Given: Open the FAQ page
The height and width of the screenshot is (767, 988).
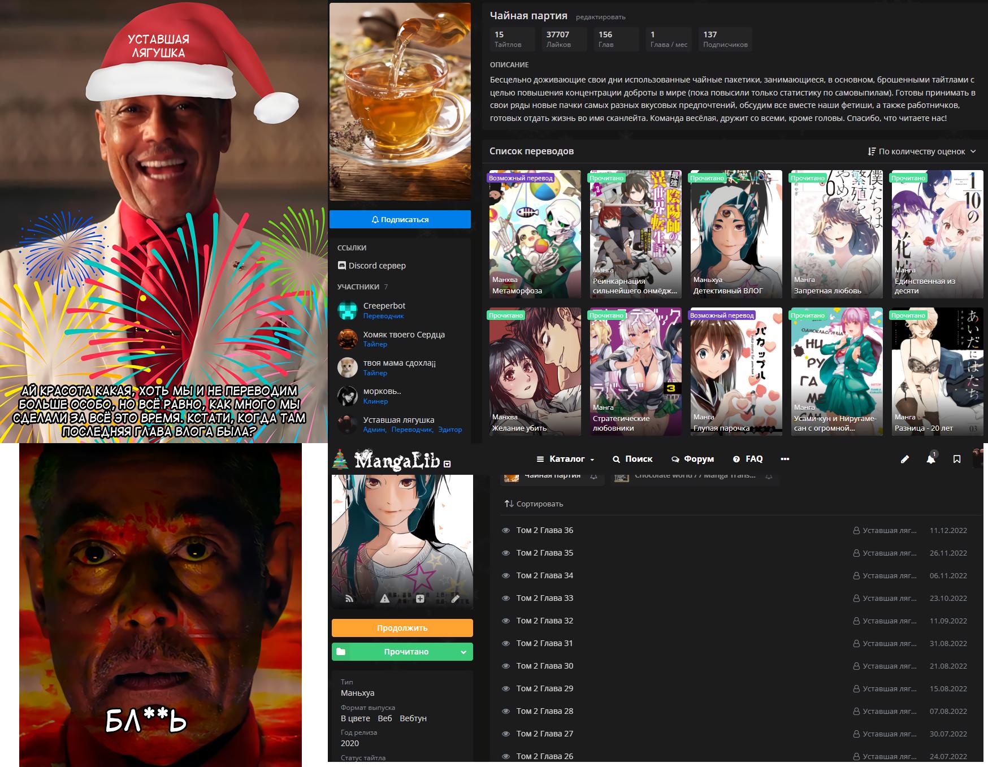Looking at the screenshot, I should 748,459.
